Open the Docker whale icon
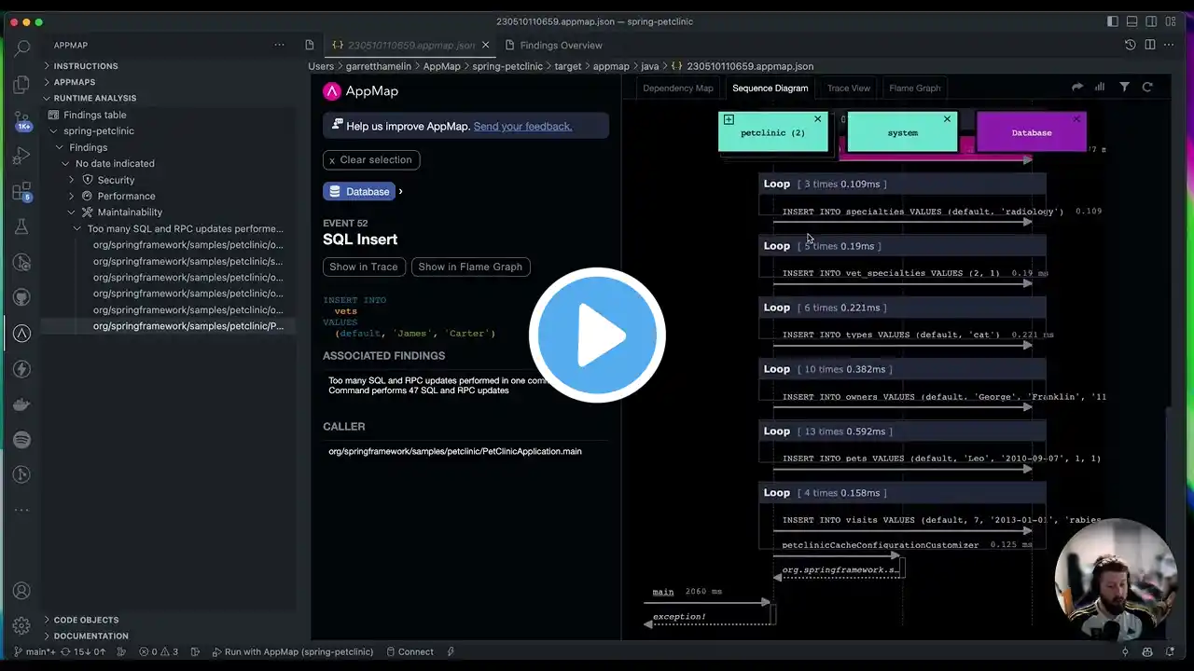This screenshot has width=1194, height=671. click(22, 404)
